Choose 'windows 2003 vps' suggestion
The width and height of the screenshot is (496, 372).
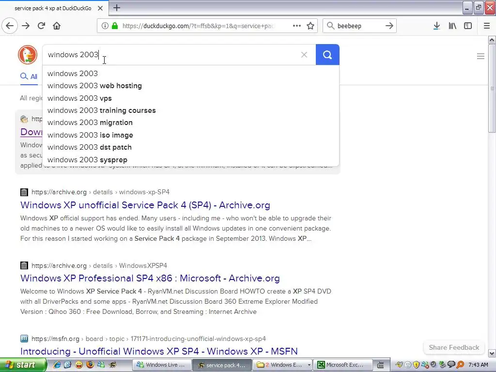tap(190, 98)
